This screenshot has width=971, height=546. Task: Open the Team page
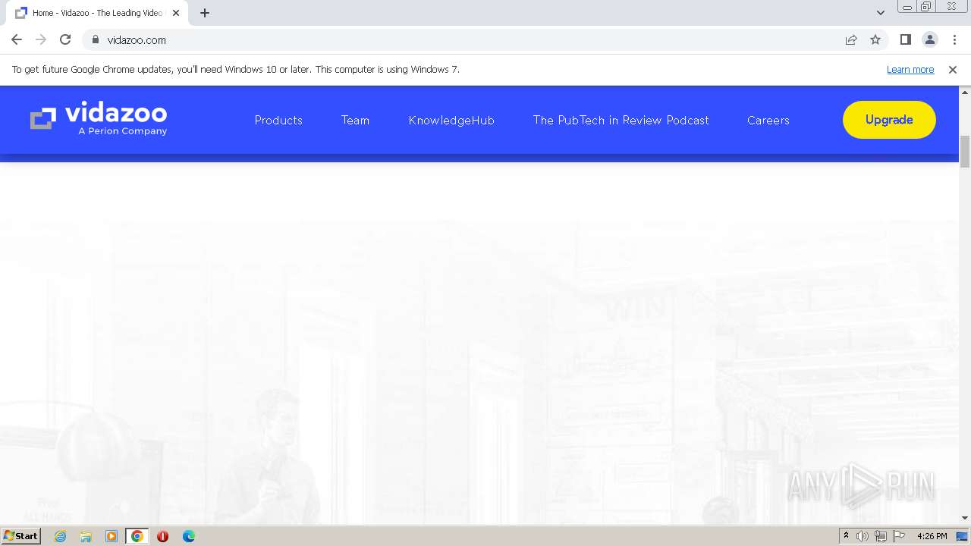pyautogui.click(x=355, y=120)
